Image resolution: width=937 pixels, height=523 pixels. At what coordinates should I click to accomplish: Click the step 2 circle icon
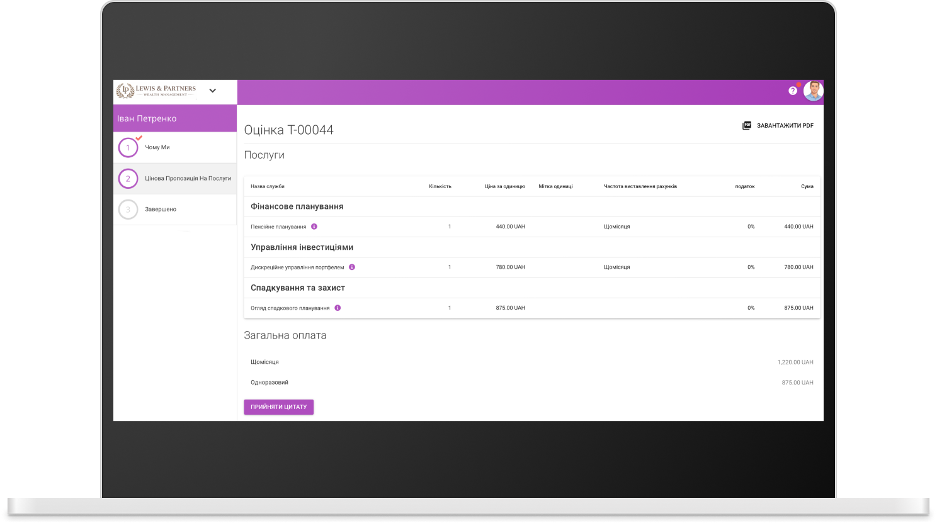coord(128,179)
